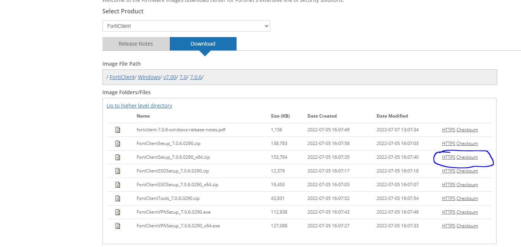Select file name FortiClientTools_7.0.6.0290.zip
The image size is (521, 247).
[x=168, y=198]
